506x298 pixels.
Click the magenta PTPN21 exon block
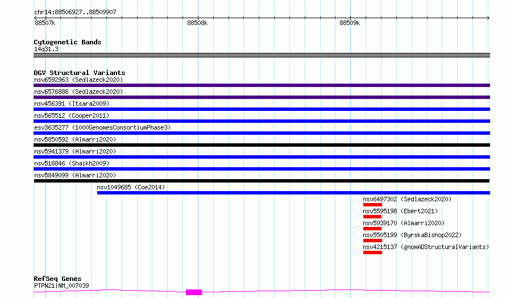194,292
